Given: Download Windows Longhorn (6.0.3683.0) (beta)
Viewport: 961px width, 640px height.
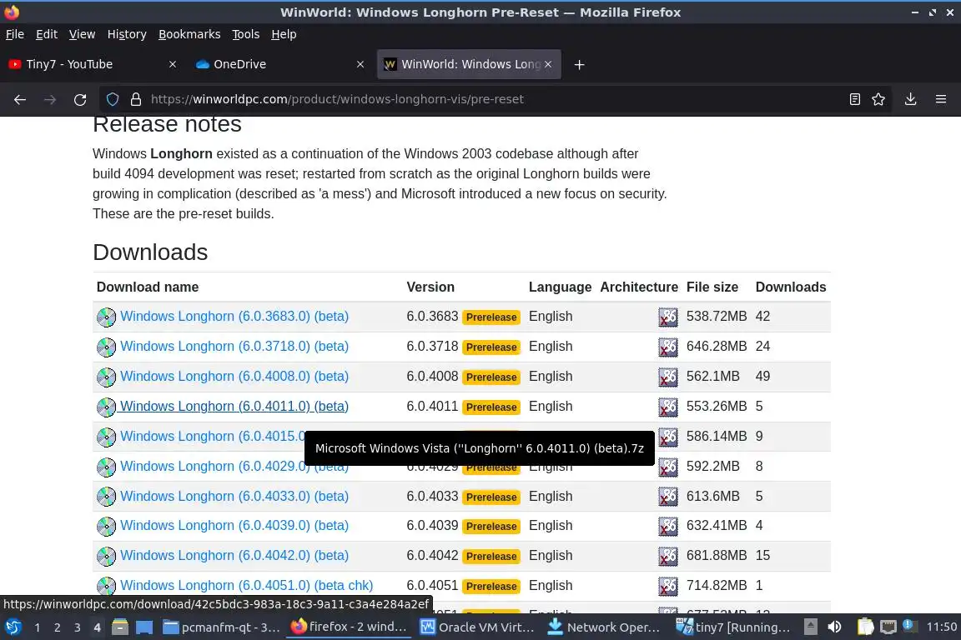Looking at the screenshot, I should [234, 316].
